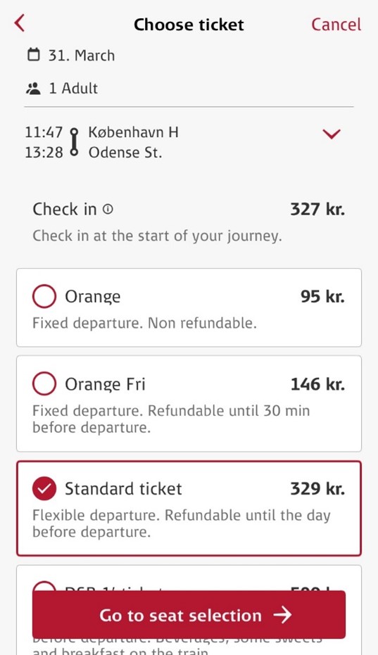The width and height of the screenshot is (378, 655).
Task: Tap the route line icon between stations
Action: [x=74, y=142]
